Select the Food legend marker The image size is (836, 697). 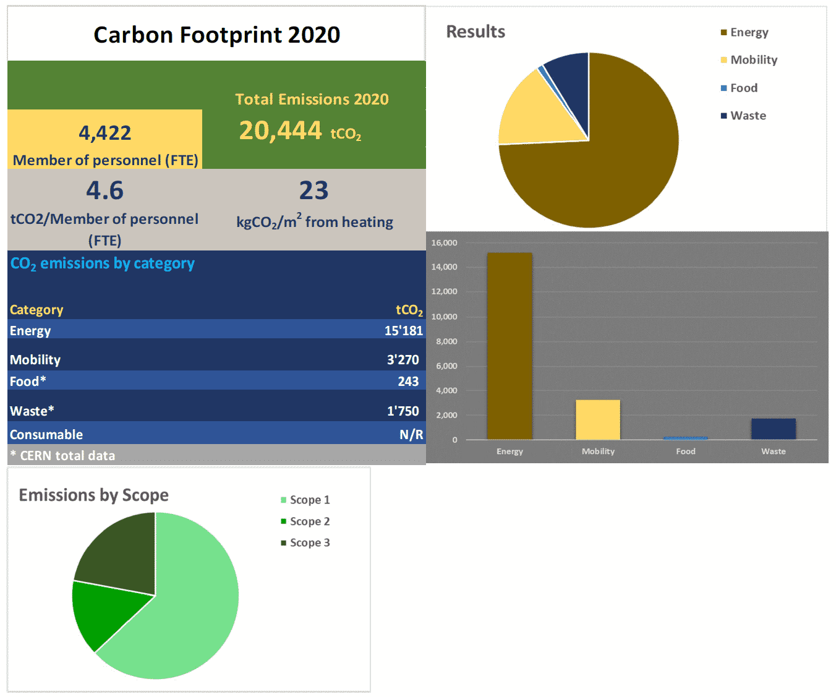click(723, 88)
